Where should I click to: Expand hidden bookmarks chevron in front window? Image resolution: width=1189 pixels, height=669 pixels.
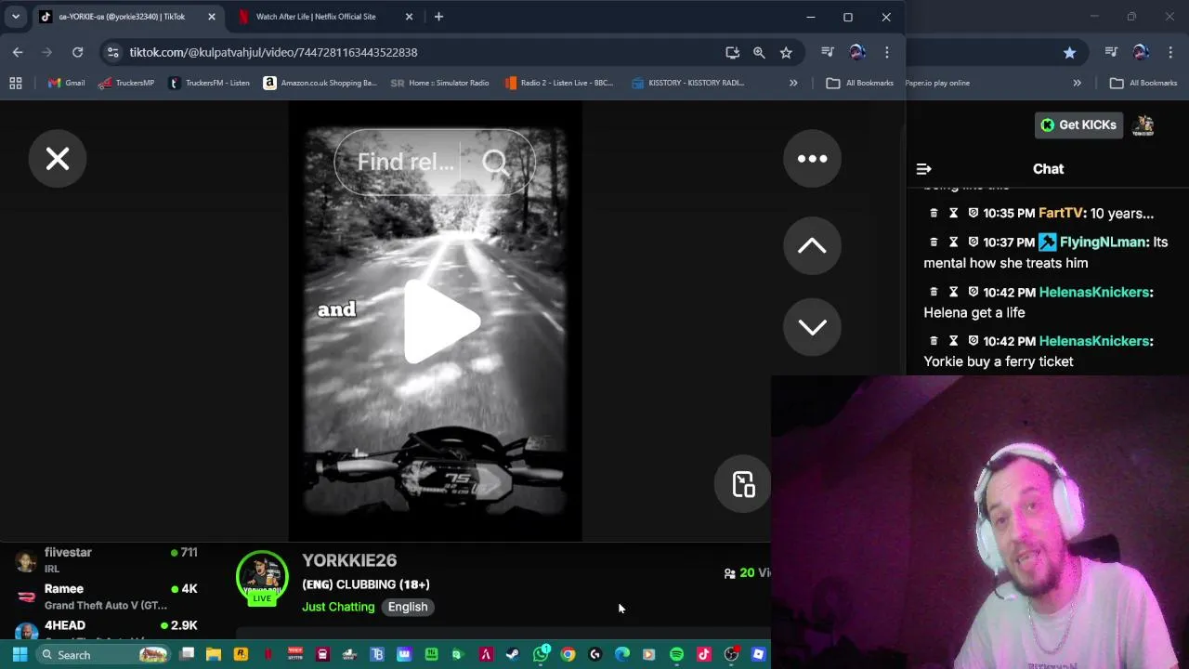point(793,83)
